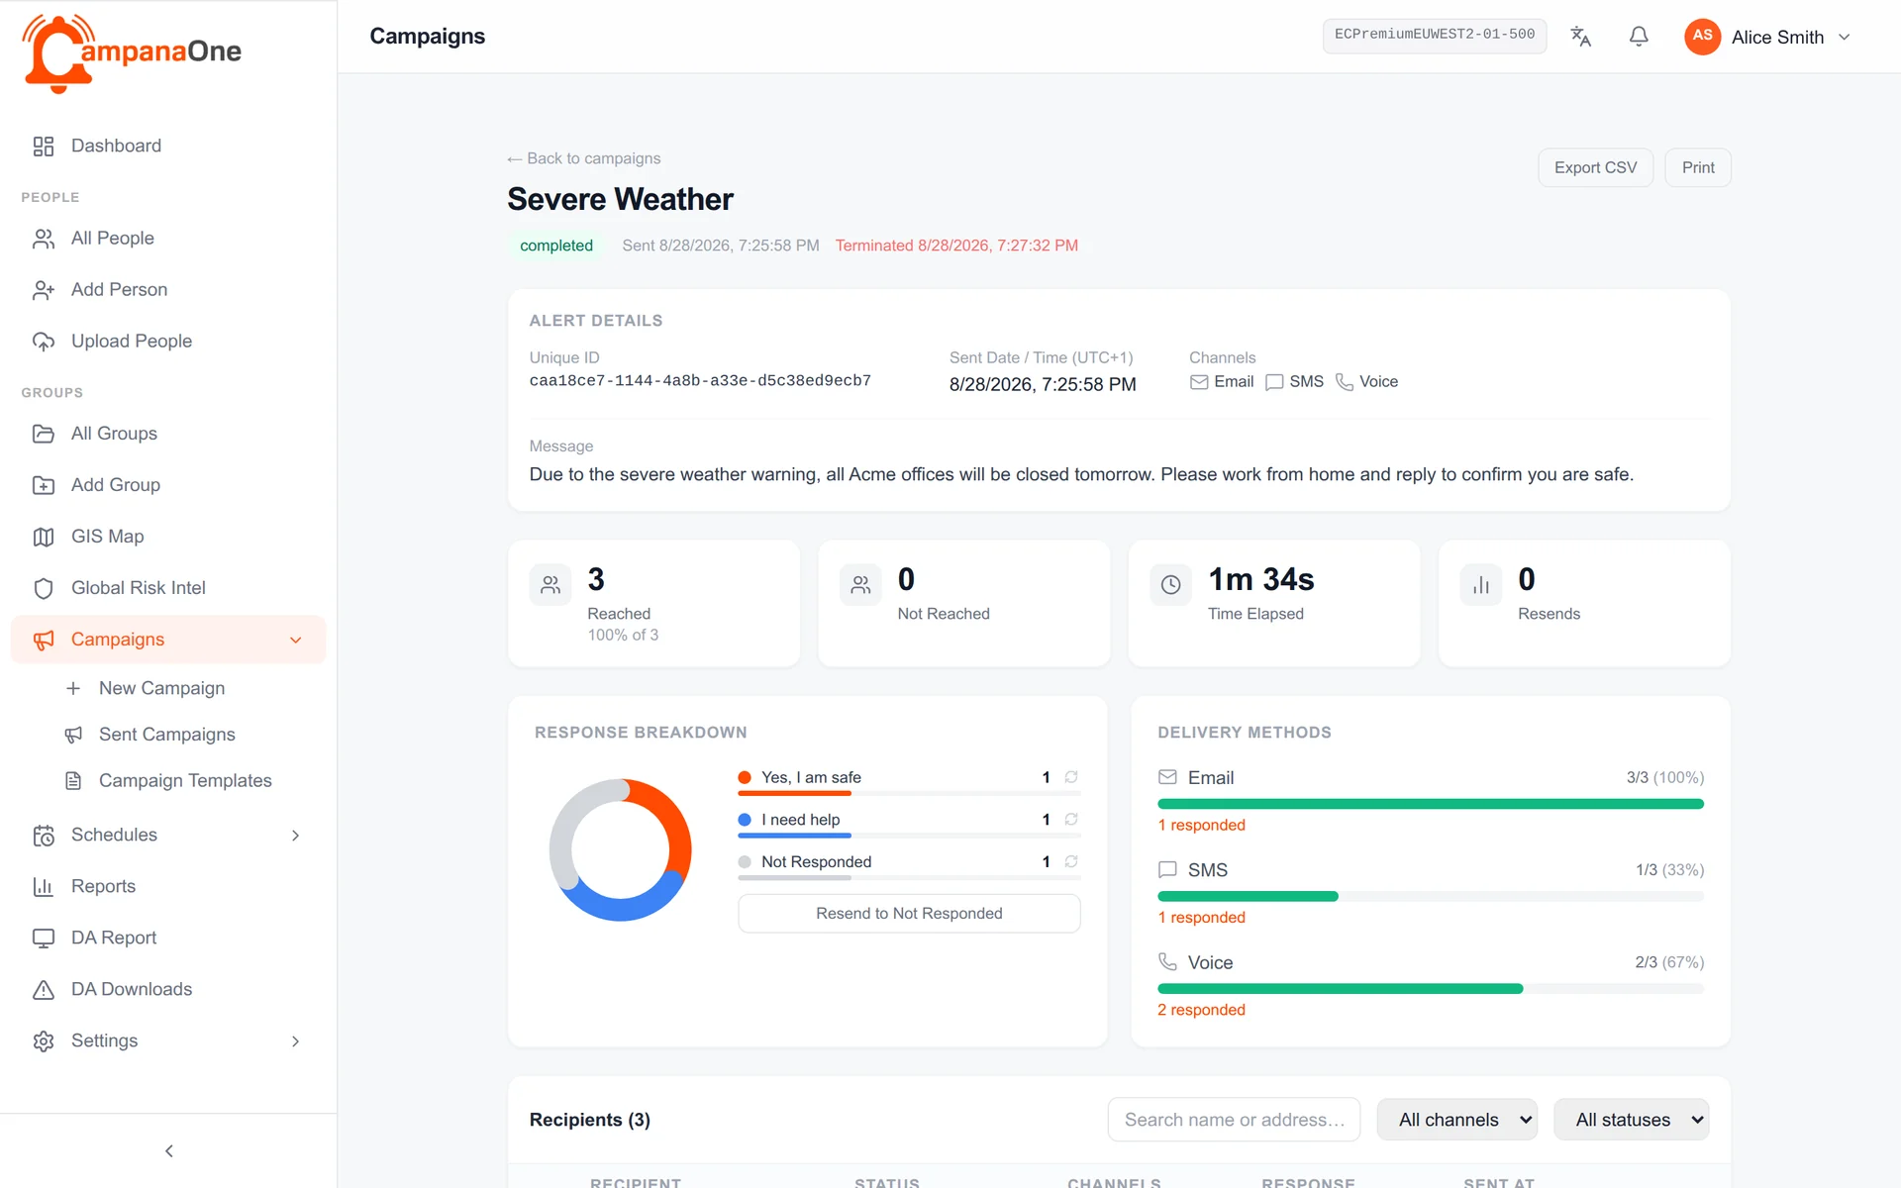Open notifications bell icon

click(1639, 37)
